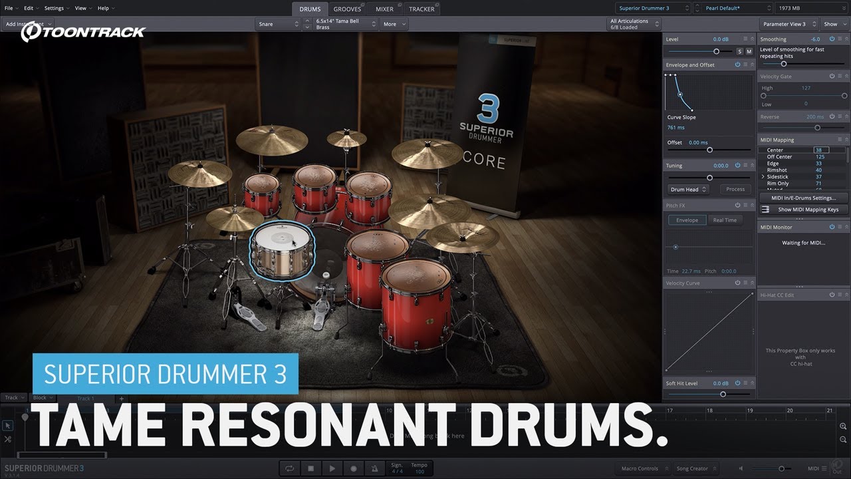Toggle Envelope and Offset power button
This screenshot has width=851, height=479.
(x=738, y=65)
